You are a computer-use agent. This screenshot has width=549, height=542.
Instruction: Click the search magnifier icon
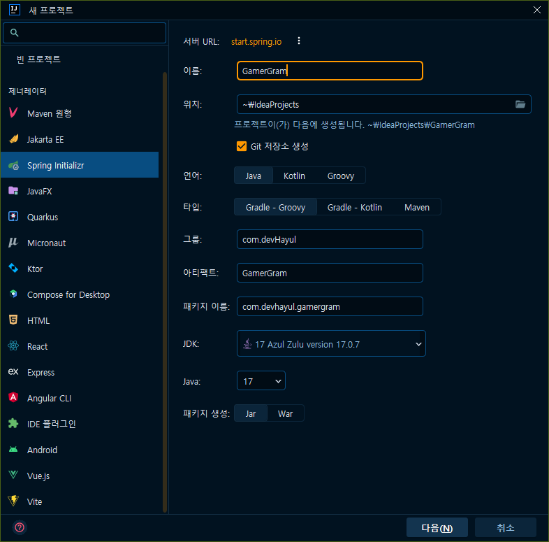[15, 33]
